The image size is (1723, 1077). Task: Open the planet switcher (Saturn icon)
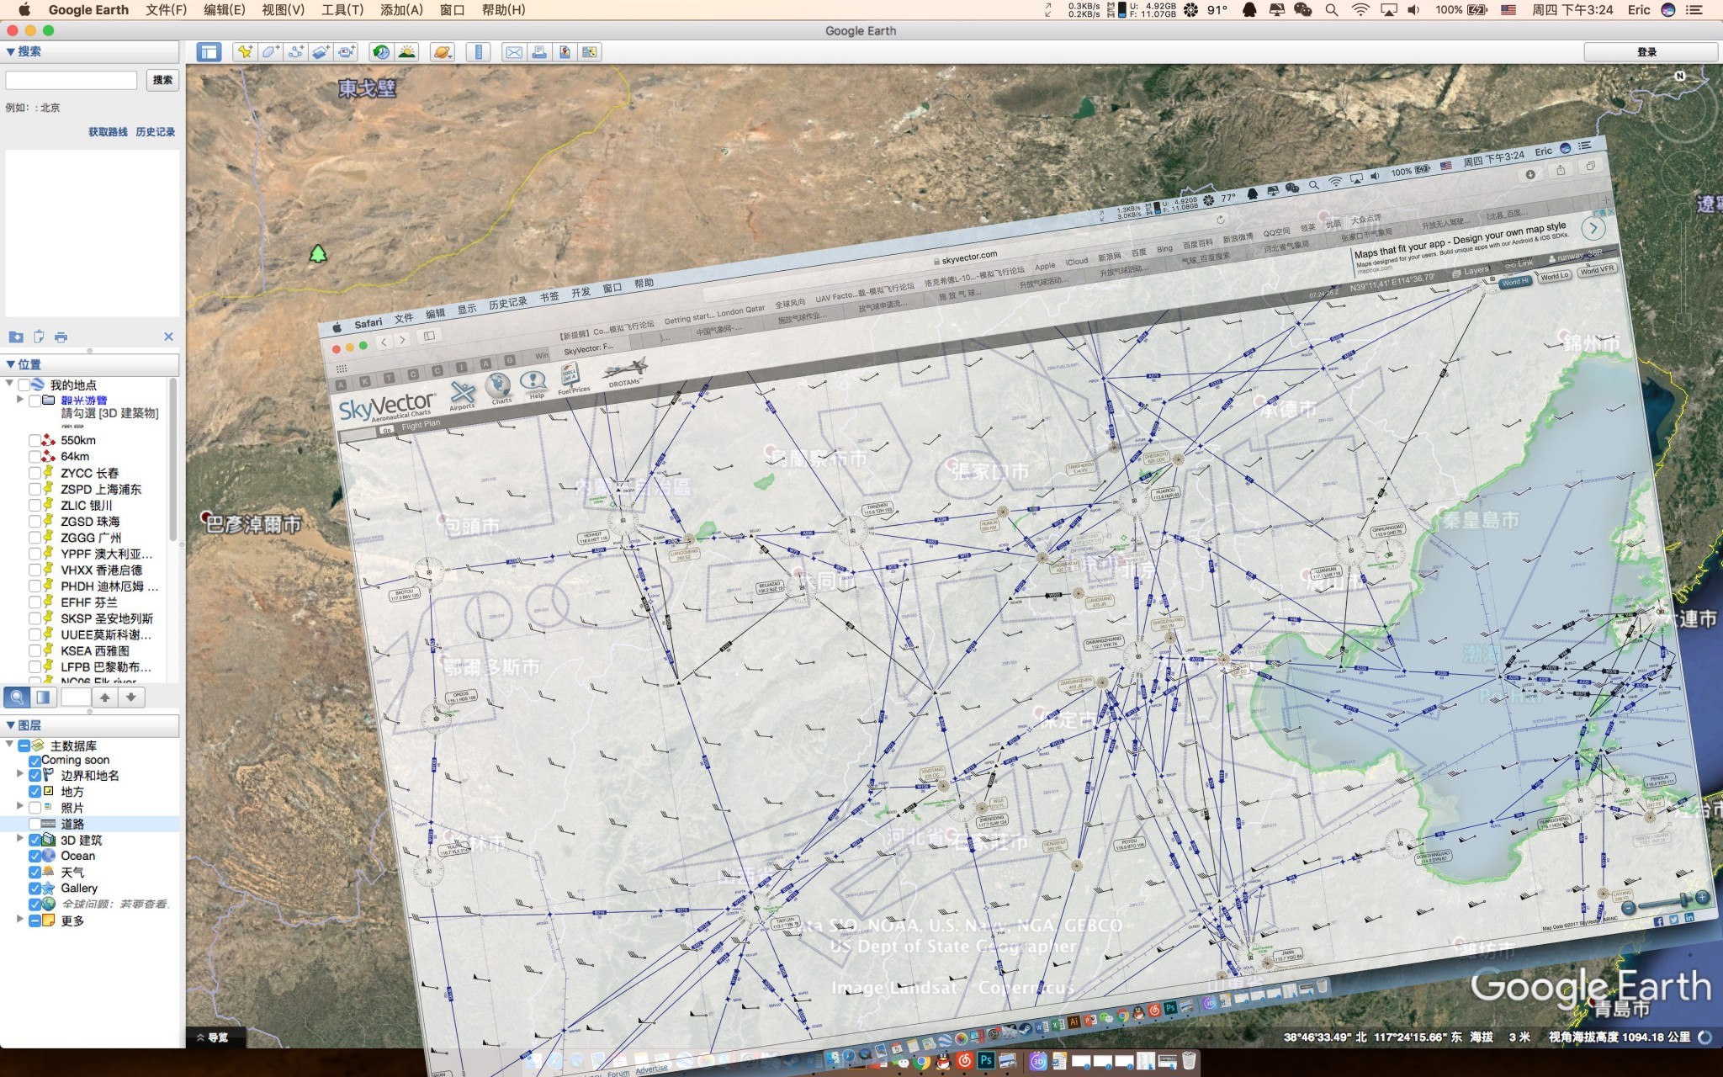[443, 52]
